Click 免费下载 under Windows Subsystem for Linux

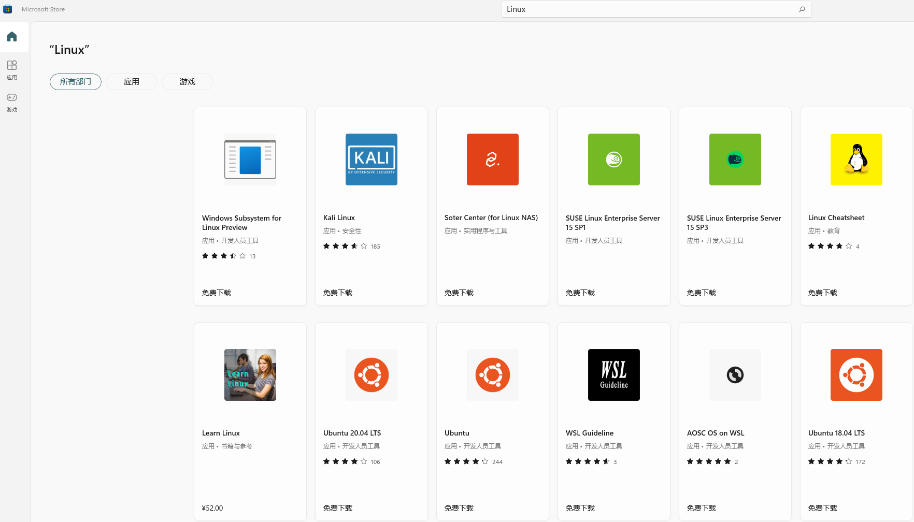pyautogui.click(x=217, y=293)
